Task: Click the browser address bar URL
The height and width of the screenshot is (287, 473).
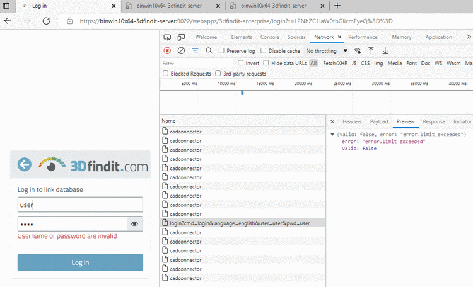Action: [x=237, y=21]
